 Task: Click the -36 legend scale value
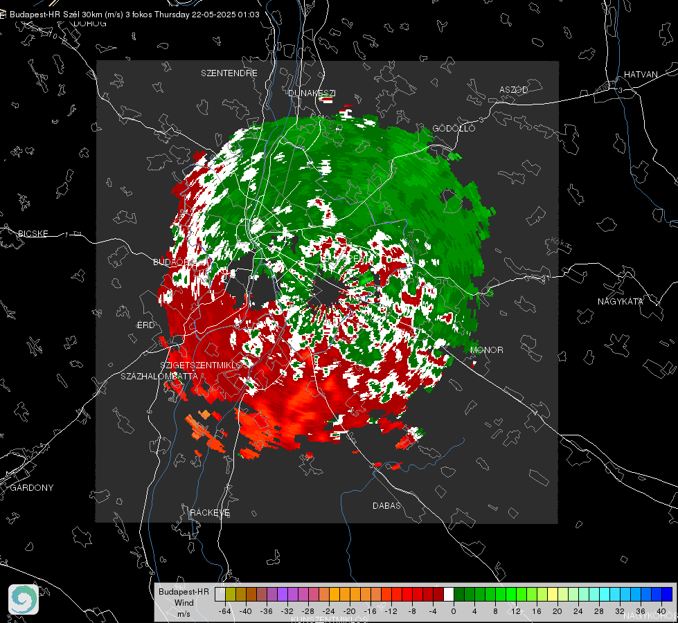(267, 612)
